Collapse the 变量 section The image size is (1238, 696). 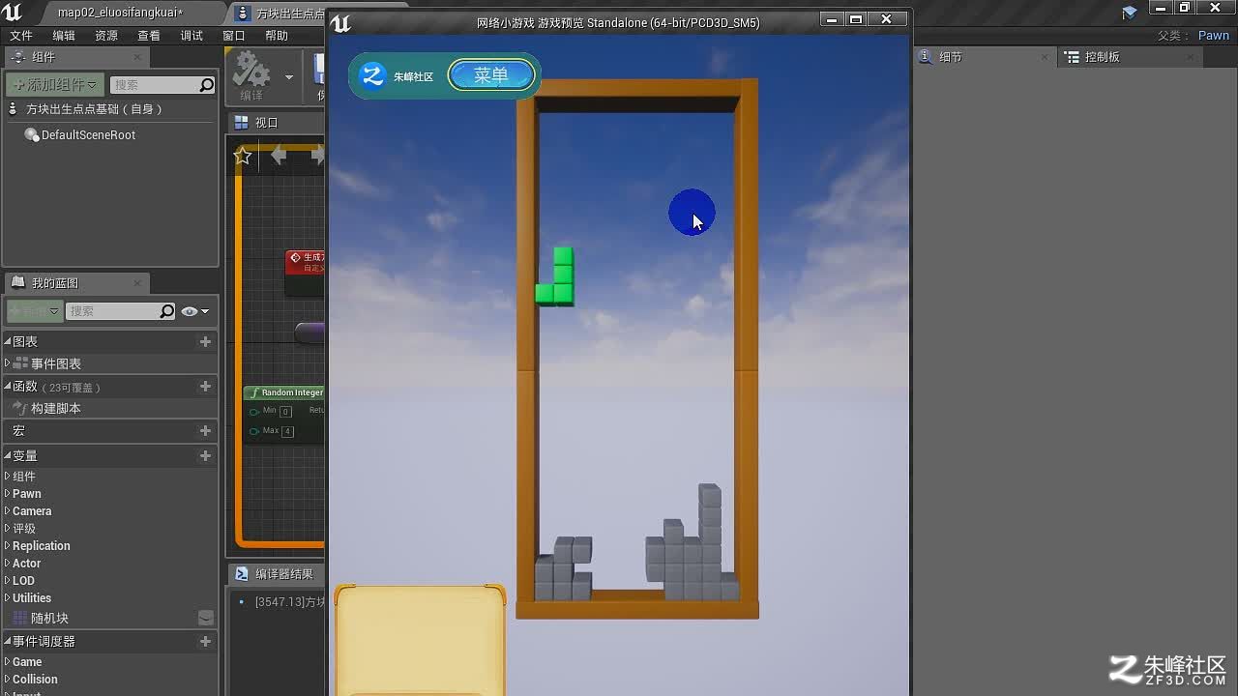tap(8, 455)
